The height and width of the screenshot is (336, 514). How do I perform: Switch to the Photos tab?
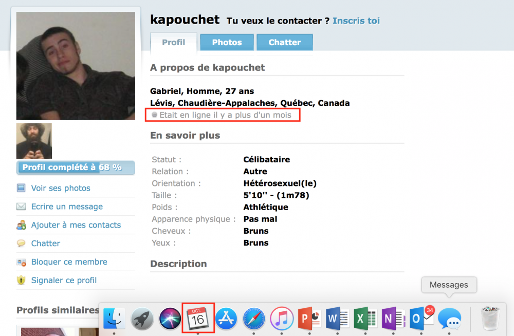227,43
